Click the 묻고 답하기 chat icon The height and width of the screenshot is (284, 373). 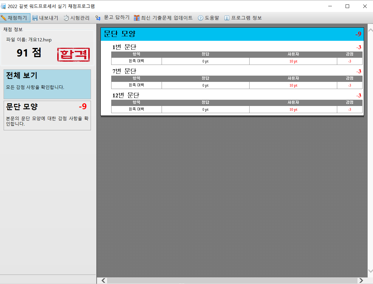98,18
